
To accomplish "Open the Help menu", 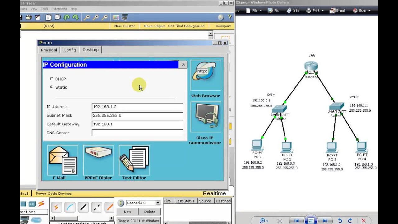I will [x=74, y=9].
